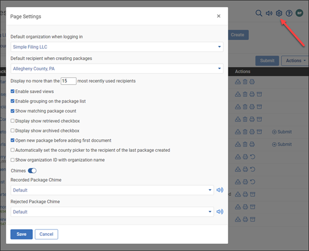Click the trash icon in the second package row
This screenshot has height=251, width=309.
(x=245, y=94)
